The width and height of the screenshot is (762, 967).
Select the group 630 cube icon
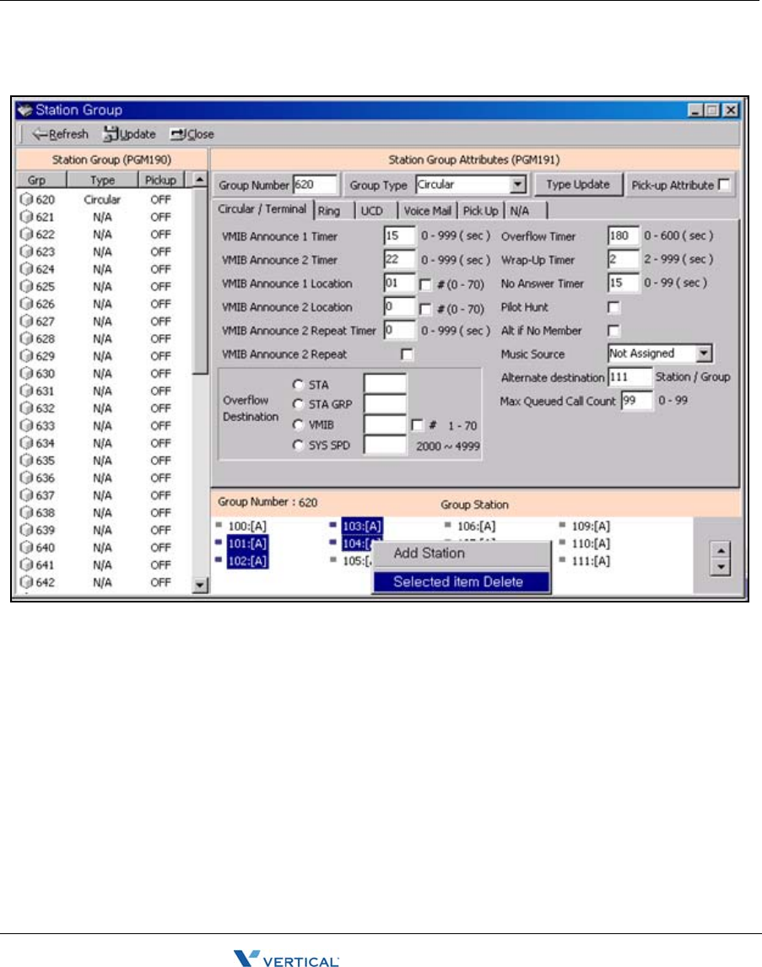[x=26, y=373]
